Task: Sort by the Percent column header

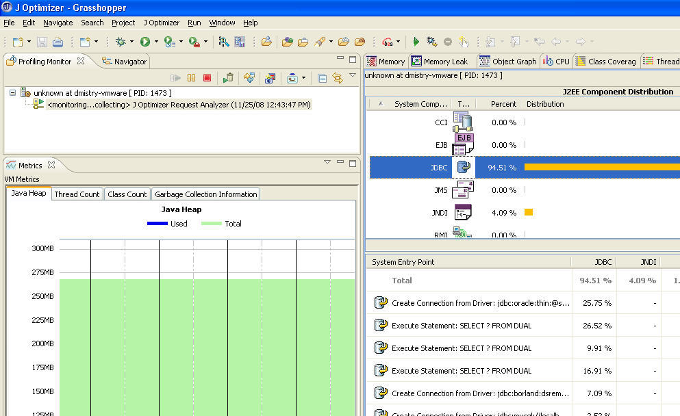Action: click(x=499, y=104)
